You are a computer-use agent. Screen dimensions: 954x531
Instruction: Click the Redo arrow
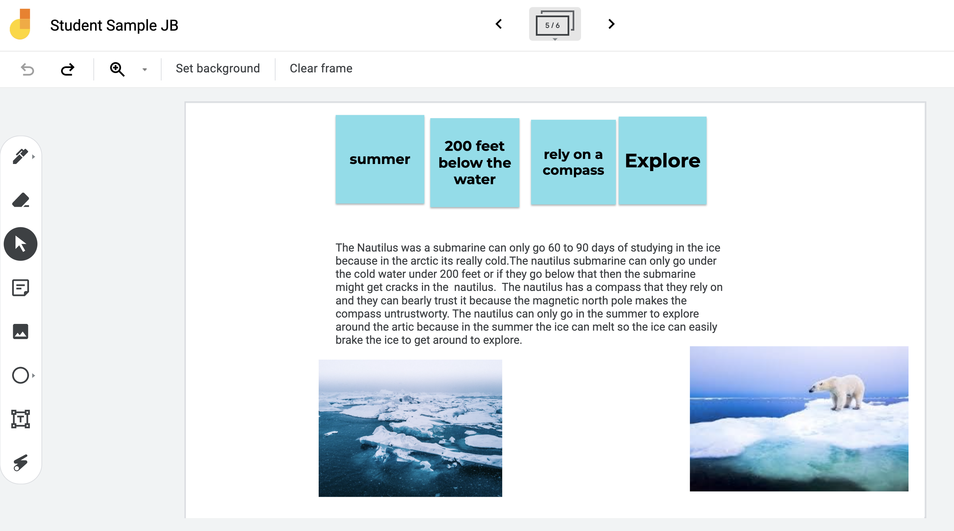(x=67, y=69)
